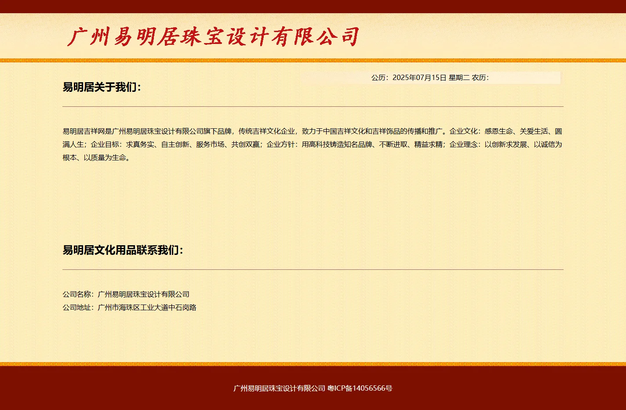Viewport: 626px width, 410px height.
Task: Click 农历 label in the date bar
Action: 480,78
